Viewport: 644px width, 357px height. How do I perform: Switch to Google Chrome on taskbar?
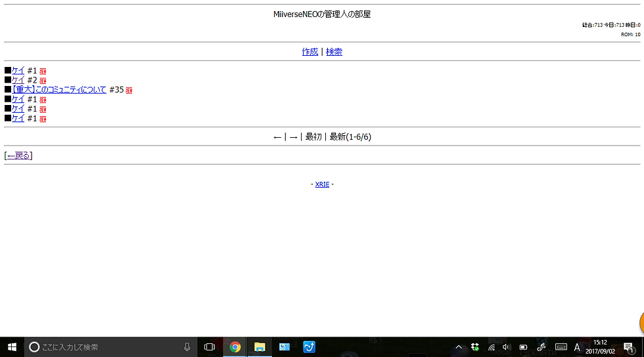pyautogui.click(x=235, y=347)
